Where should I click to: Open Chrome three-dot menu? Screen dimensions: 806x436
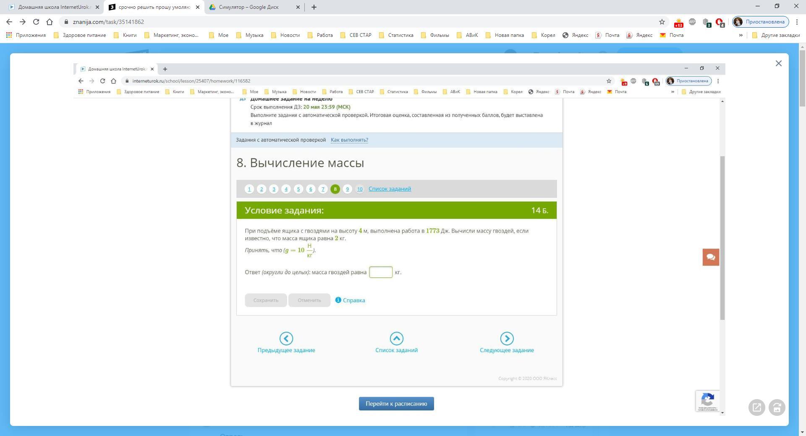coord(797,22)
